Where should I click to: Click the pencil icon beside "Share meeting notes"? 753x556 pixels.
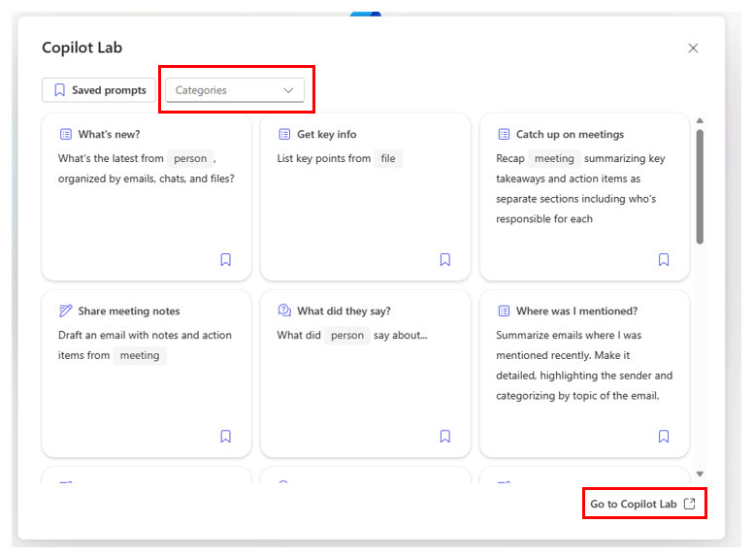pyautogui.click(x=66, y=311)
